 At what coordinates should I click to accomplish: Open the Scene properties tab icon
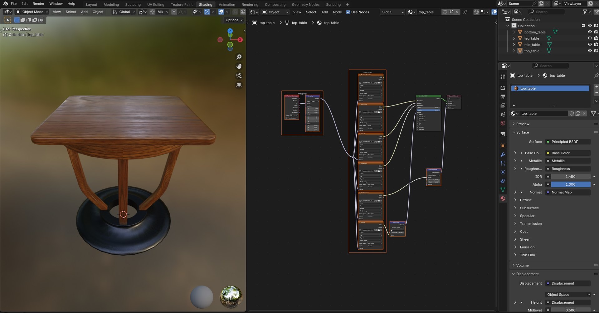tap(503, 114)
